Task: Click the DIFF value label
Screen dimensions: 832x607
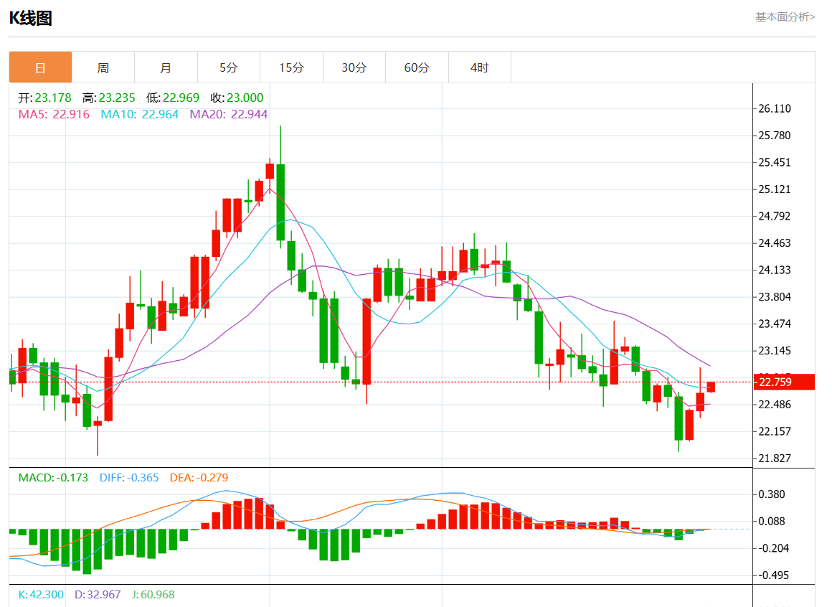Action: click(x=129, y=478)
